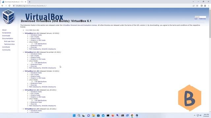The height and width of the screenshot is (118, 211).
Task: Open Windows taskbar Search
Action: tap(79, 115)
